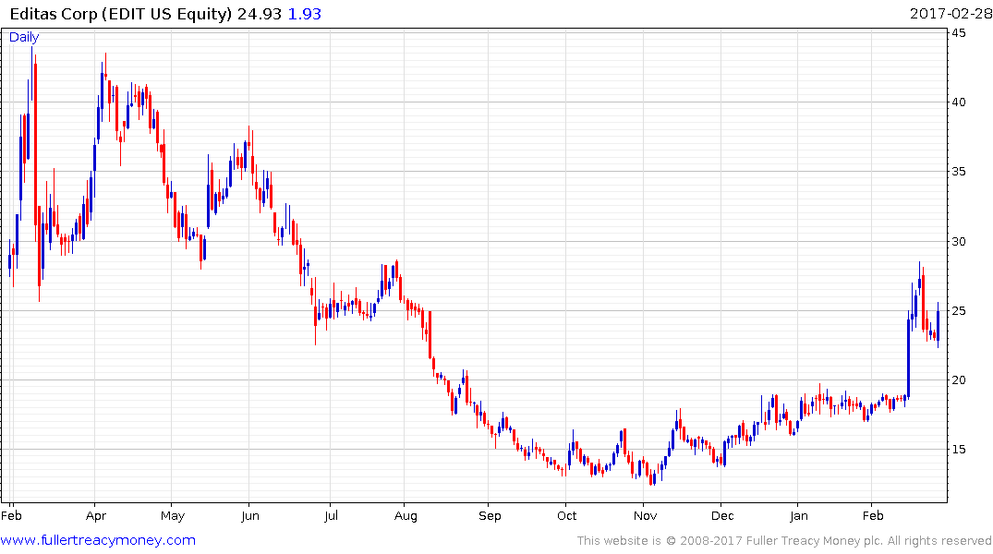Click the 20 price axis label
Viewport: 993px width, 554px height.
(x=959, y=379)
